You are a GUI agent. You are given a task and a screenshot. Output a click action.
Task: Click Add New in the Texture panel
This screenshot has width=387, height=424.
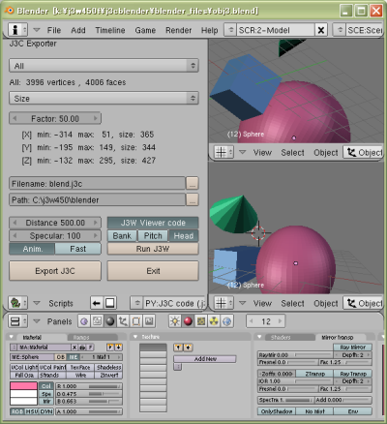pos(205,359)
